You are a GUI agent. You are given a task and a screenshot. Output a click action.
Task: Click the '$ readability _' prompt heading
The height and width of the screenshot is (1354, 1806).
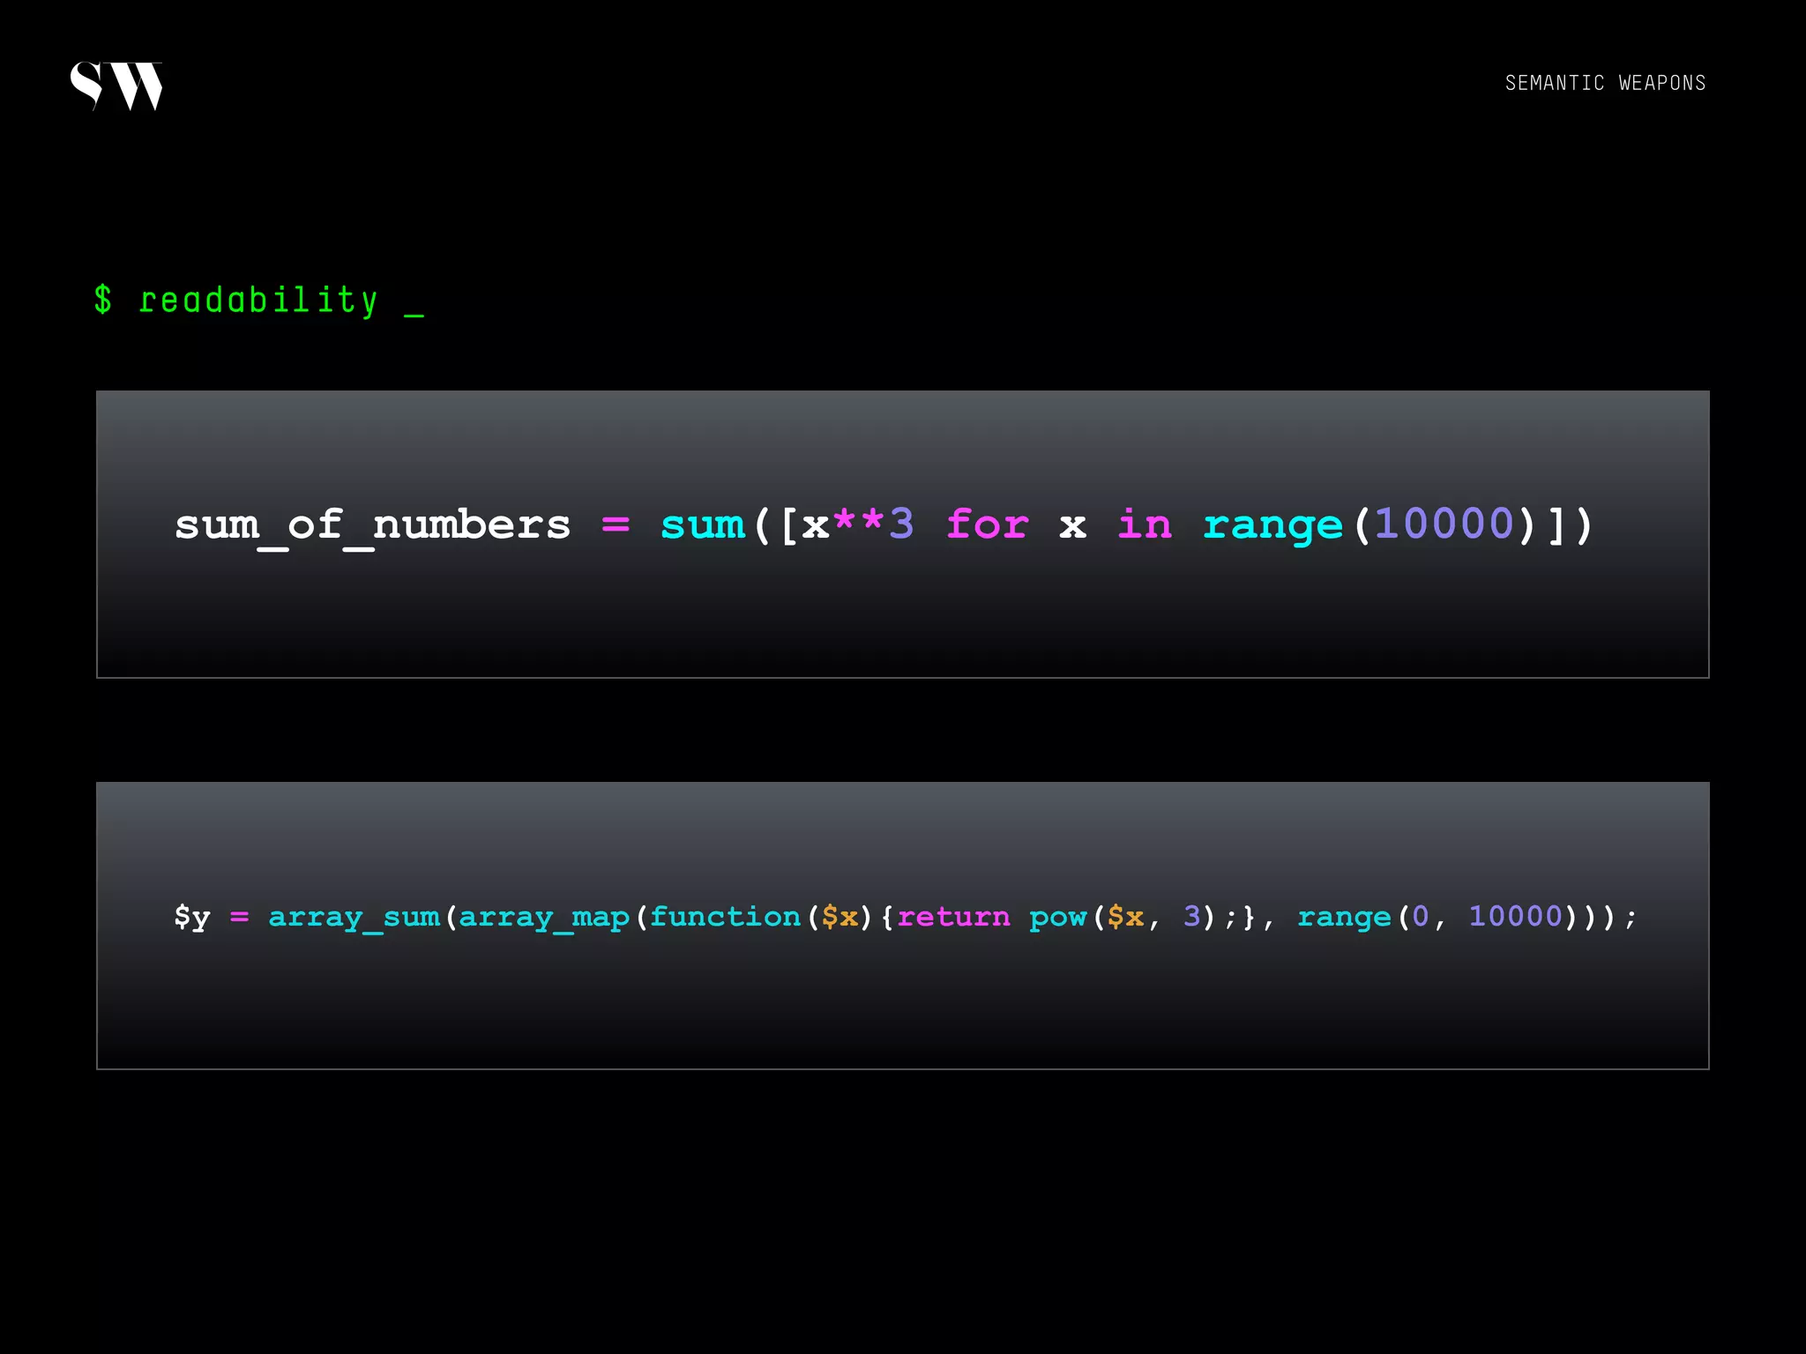(x=259, y=301)
